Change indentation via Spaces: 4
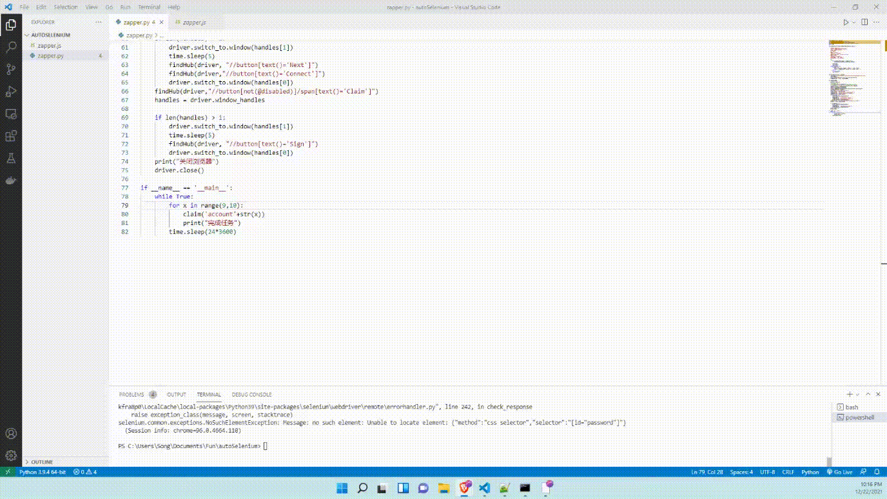 point(741,472)
